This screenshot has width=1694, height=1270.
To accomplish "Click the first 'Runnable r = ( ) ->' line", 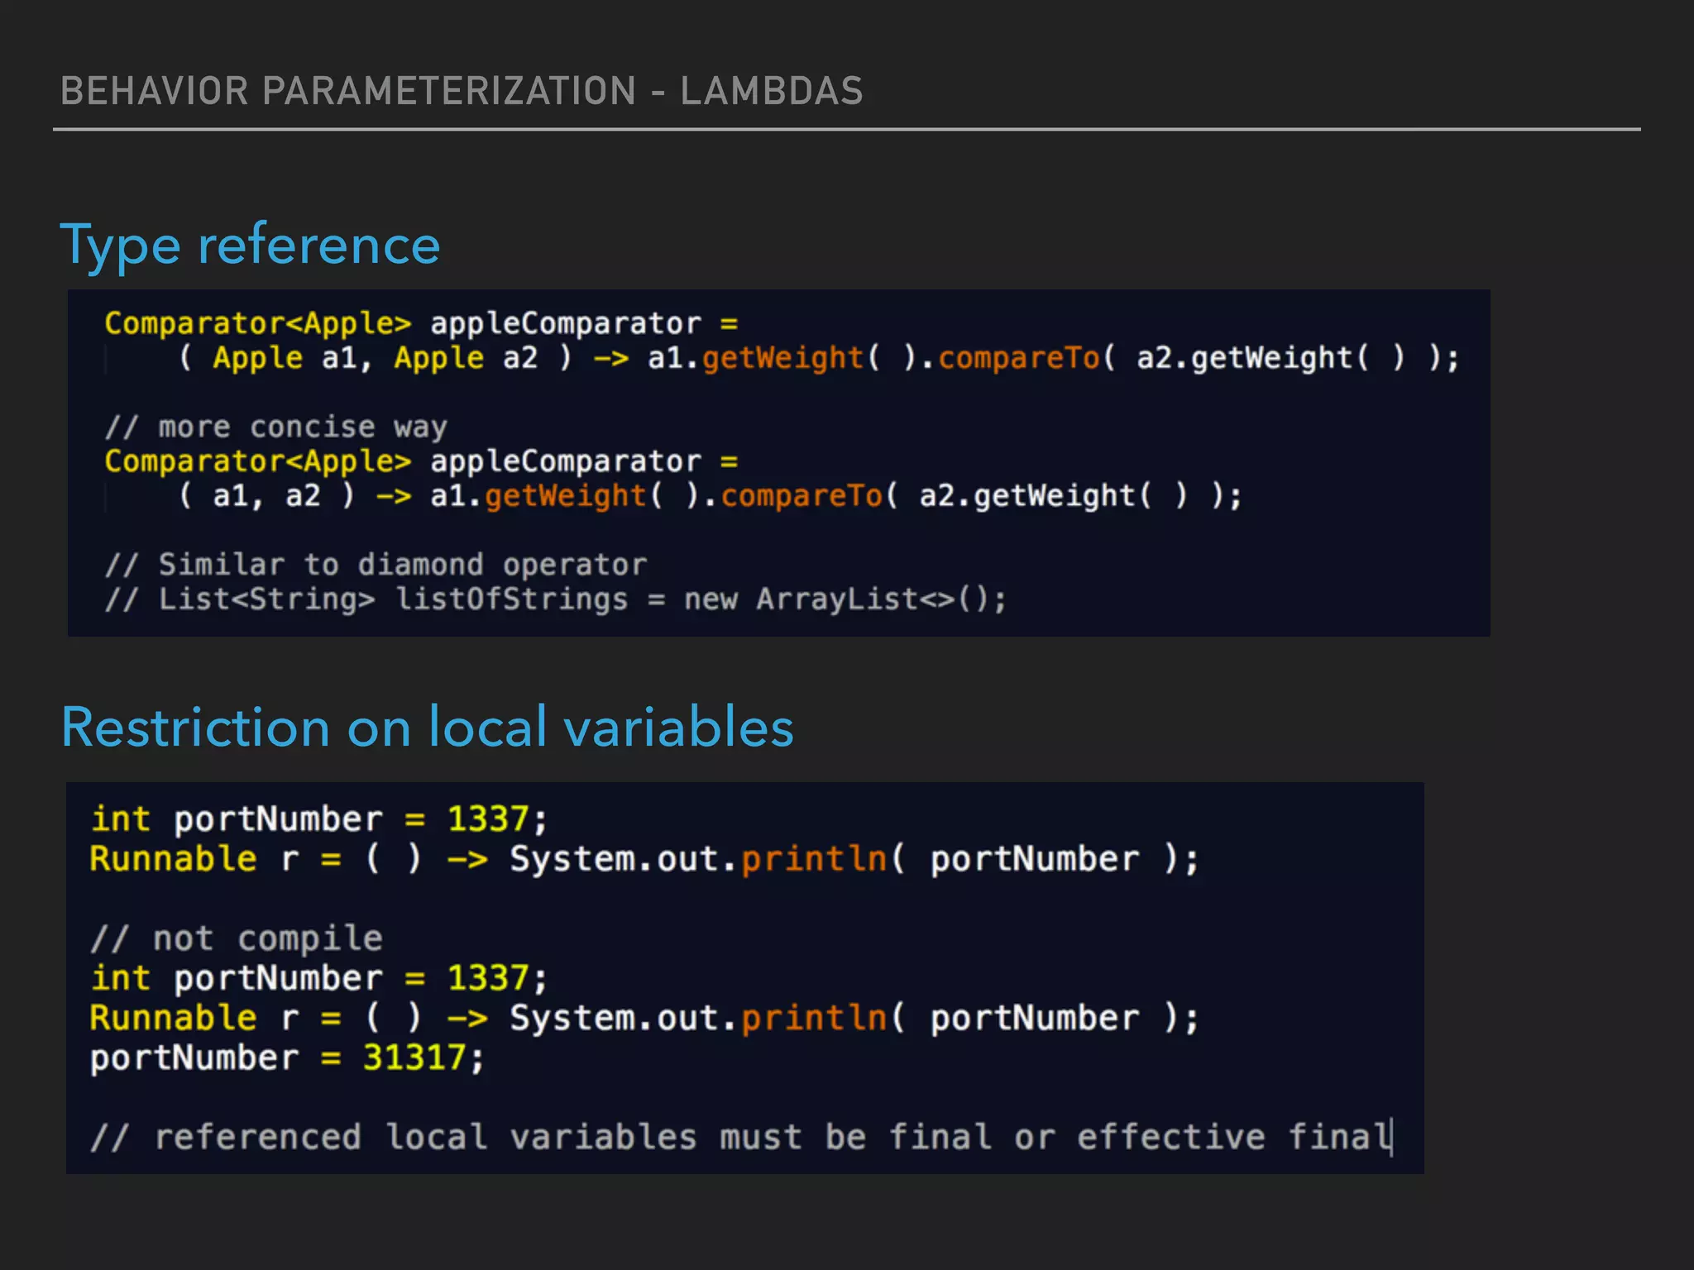I will point(644,859).
